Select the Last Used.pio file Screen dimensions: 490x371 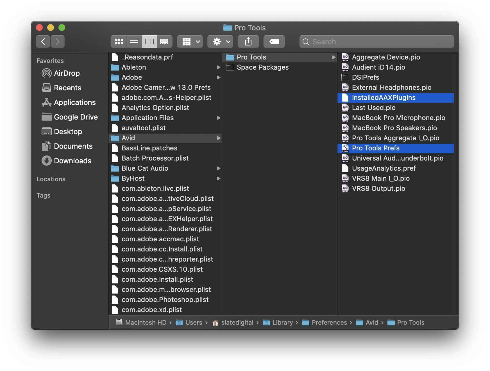396,108
